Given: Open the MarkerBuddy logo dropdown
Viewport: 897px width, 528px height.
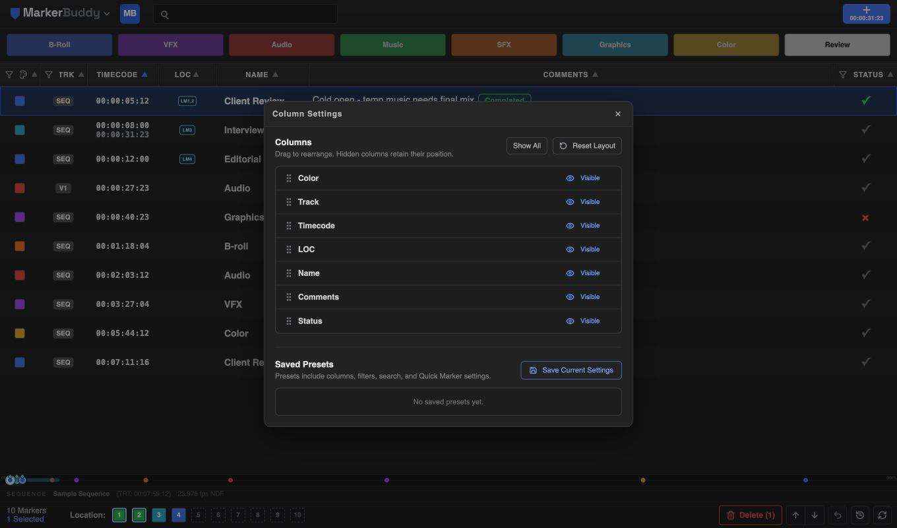Looking at the screenshot, I should tap(60, 13).
